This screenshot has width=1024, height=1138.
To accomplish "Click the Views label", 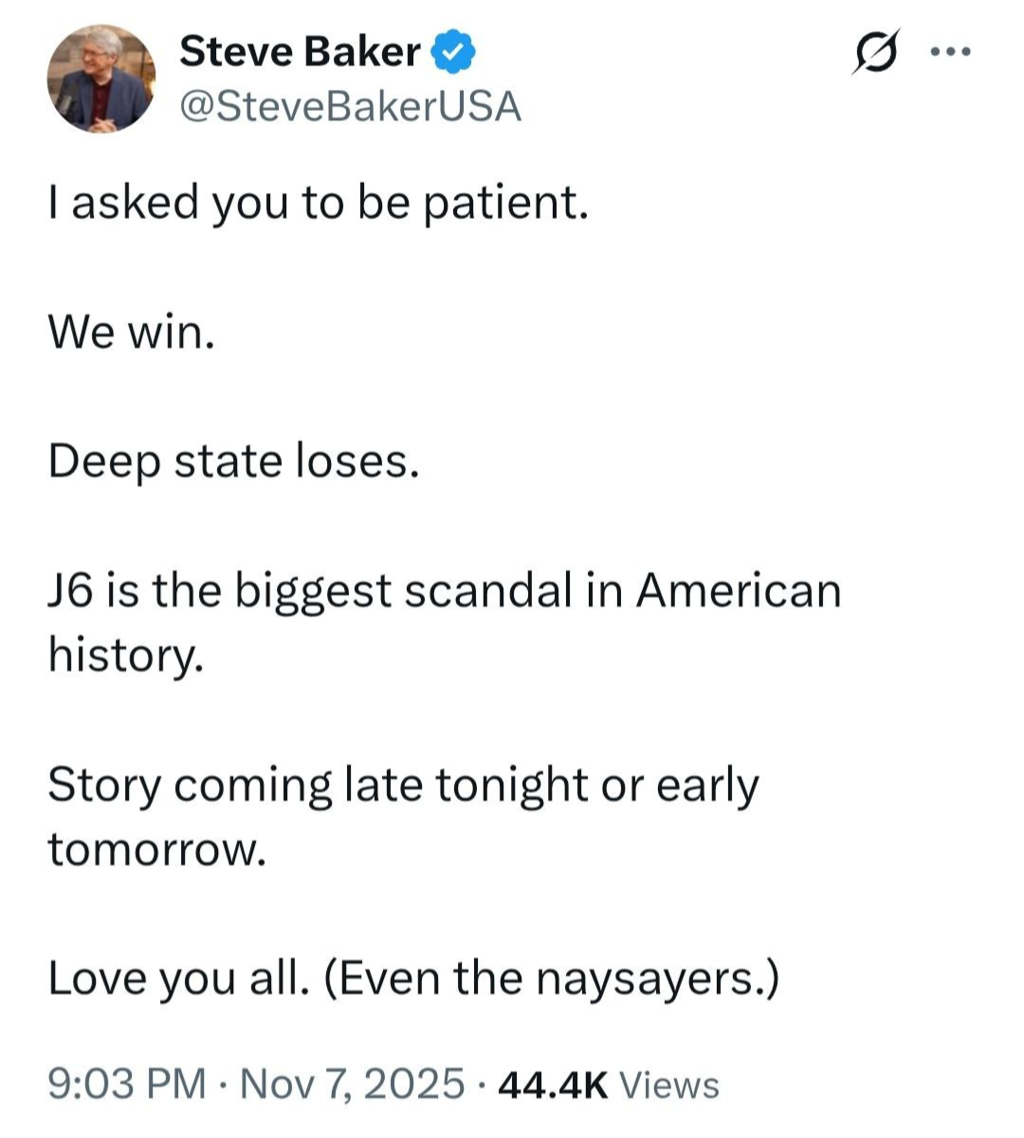I will 668,1085.
